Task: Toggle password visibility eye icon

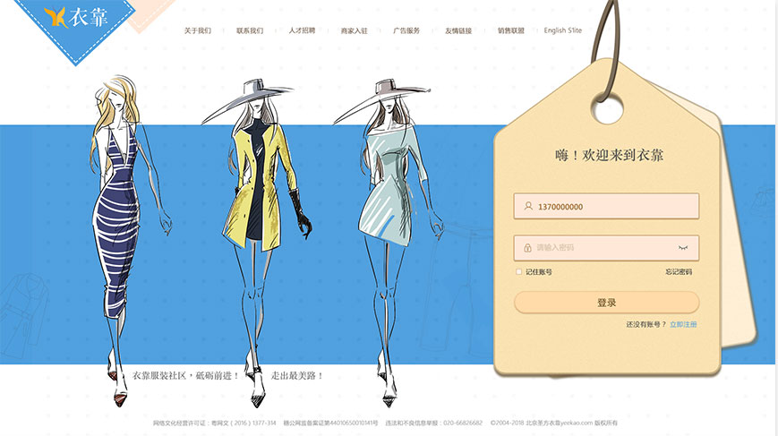Action: [683, 247]
